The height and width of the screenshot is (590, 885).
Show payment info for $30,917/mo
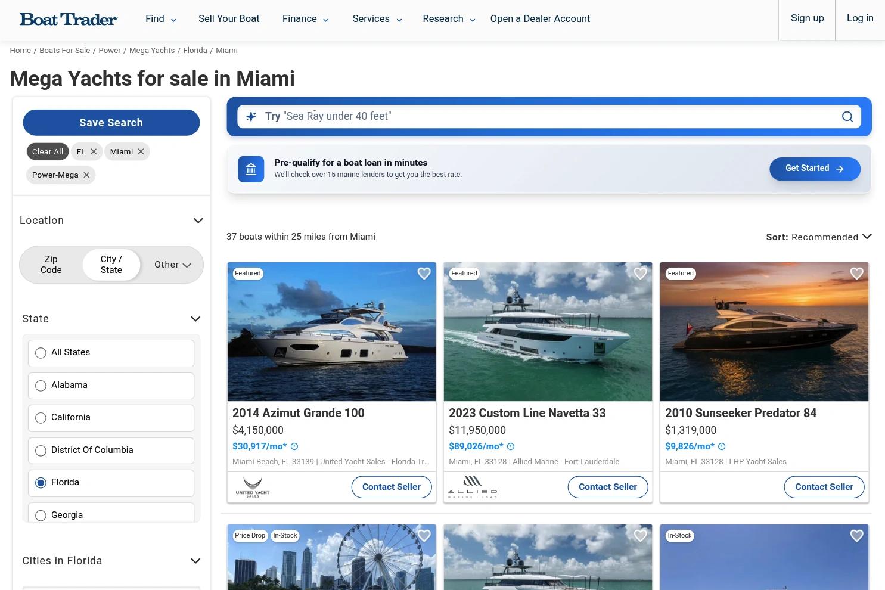pos(294,446)
